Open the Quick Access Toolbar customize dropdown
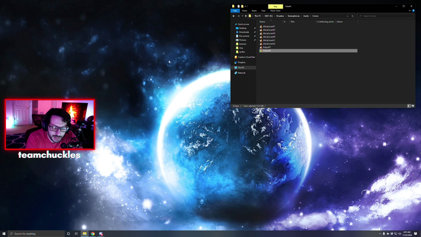The width and height of the screenshot is (421, 237). tap(246, 6)
